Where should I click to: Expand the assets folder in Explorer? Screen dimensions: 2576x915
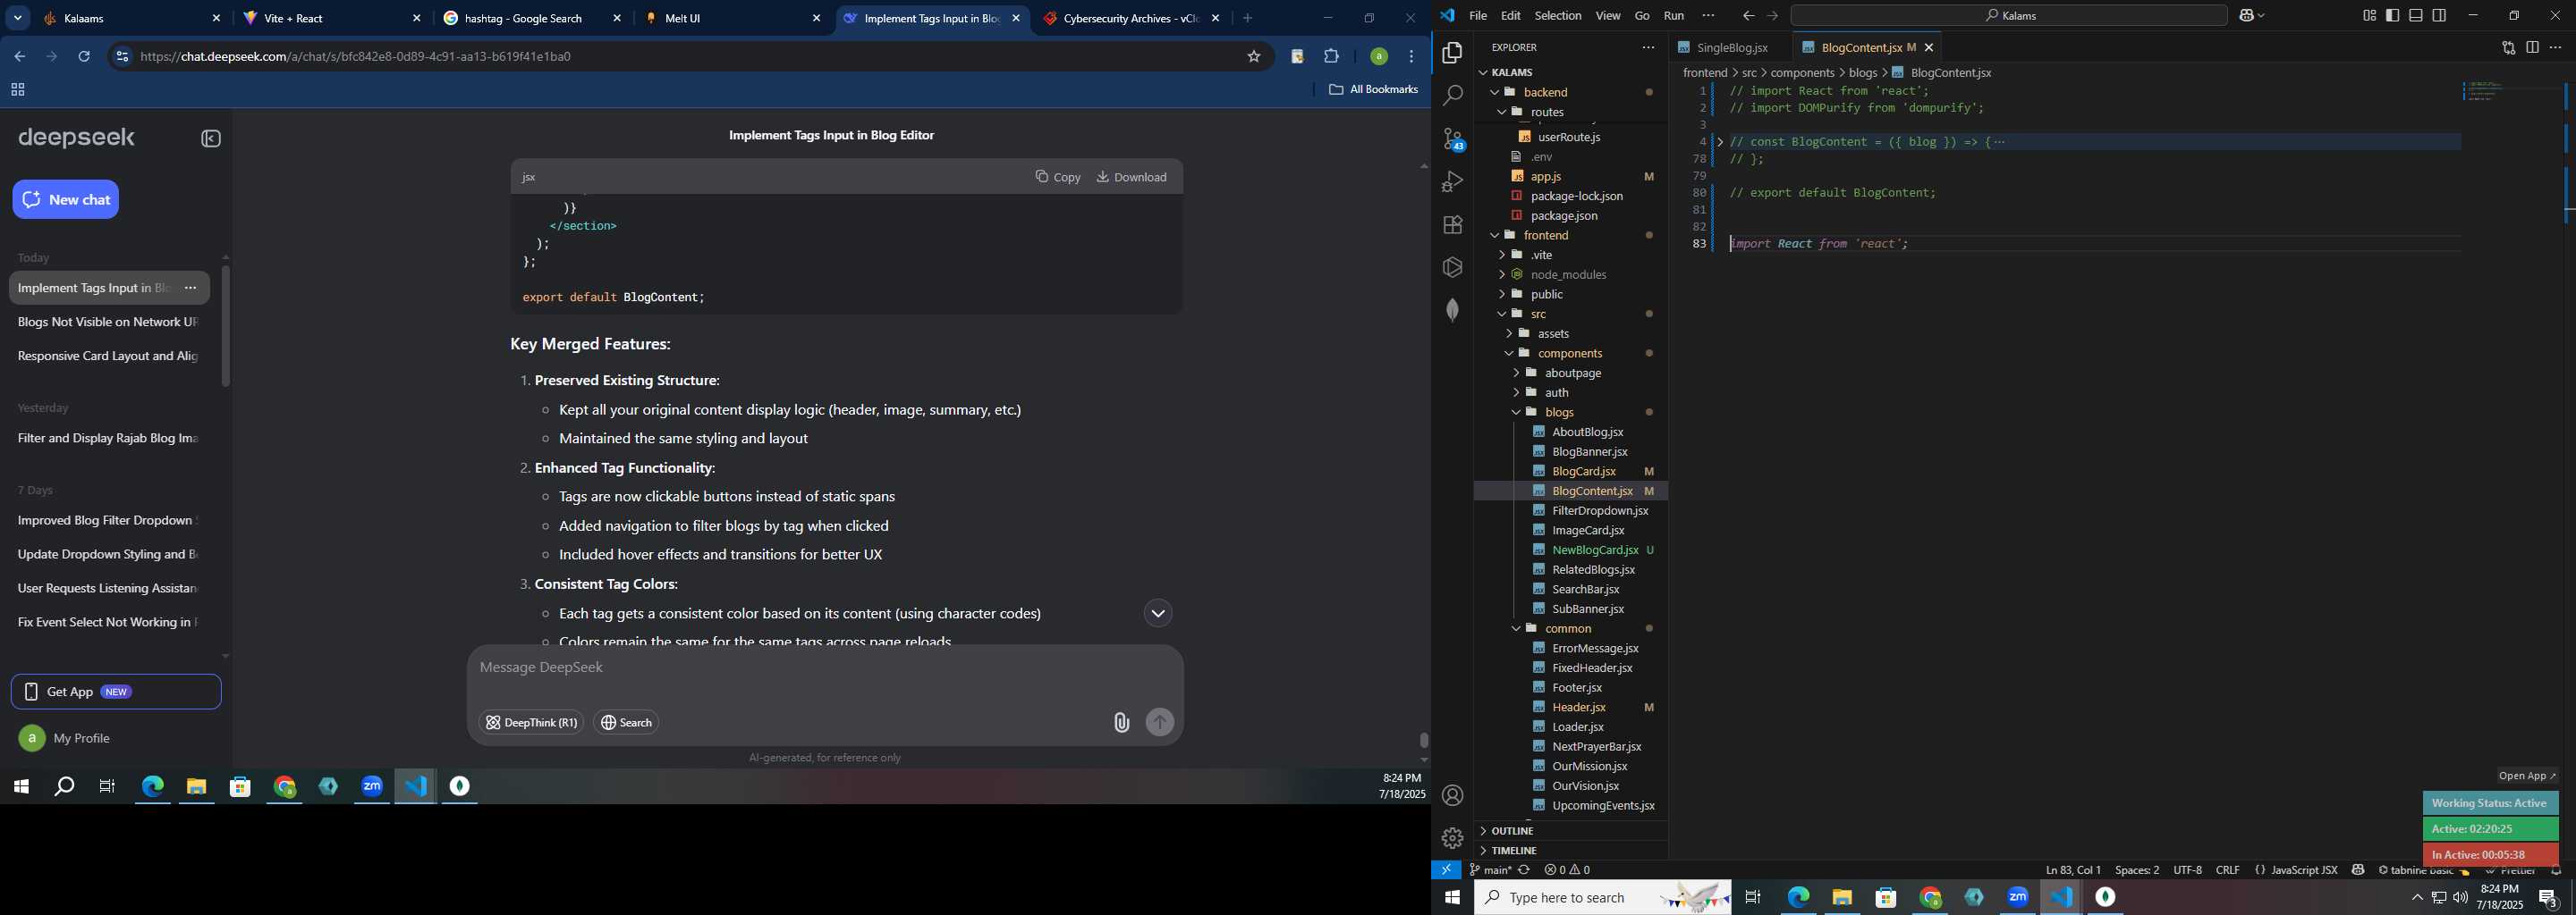pos(1570,333)
